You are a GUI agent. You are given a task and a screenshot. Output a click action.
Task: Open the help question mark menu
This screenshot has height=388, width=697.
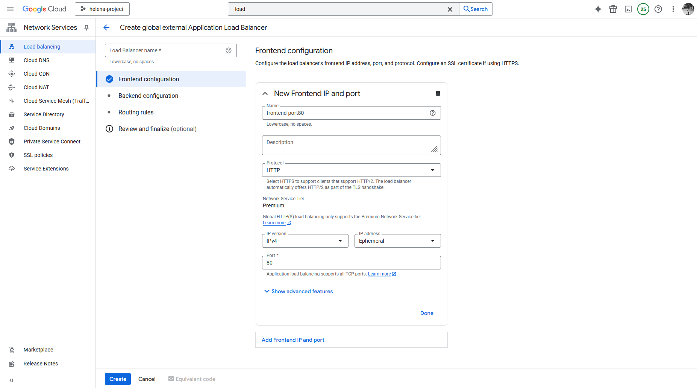(x=658, y=9)
